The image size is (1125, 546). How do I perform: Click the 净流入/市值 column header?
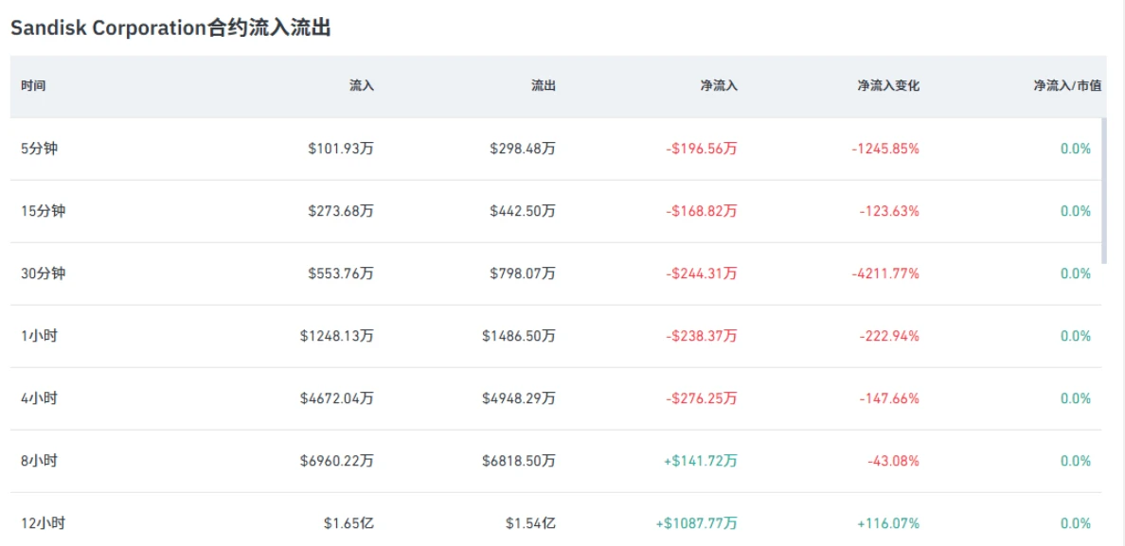coord(1067,86)
